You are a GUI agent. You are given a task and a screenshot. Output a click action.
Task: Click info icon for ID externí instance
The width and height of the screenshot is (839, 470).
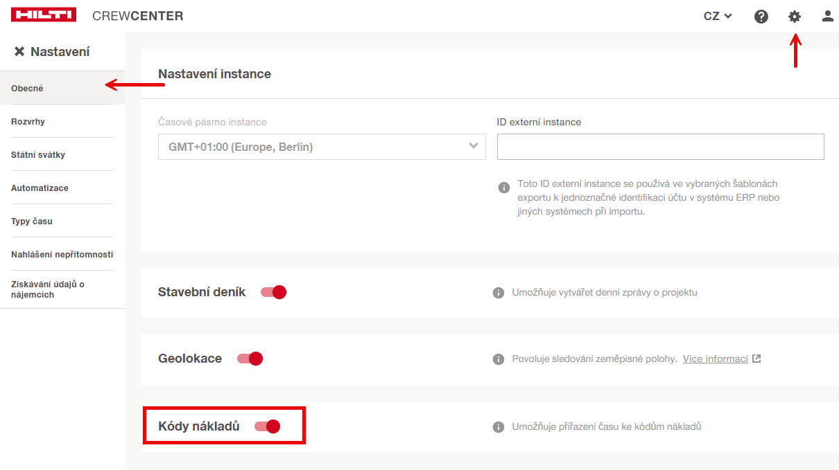point(504,188)
